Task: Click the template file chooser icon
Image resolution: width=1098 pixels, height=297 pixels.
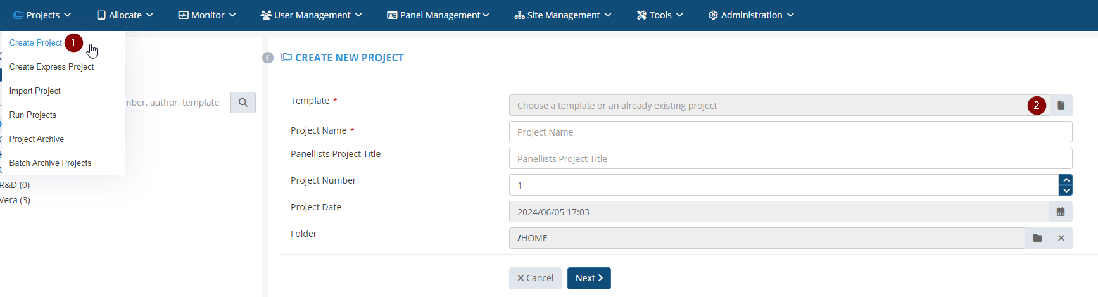Action: click(1061, 105)
